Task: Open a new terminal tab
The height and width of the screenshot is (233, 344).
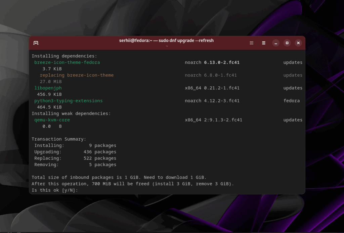Action: pyautogui.click(x=36, y=43)
